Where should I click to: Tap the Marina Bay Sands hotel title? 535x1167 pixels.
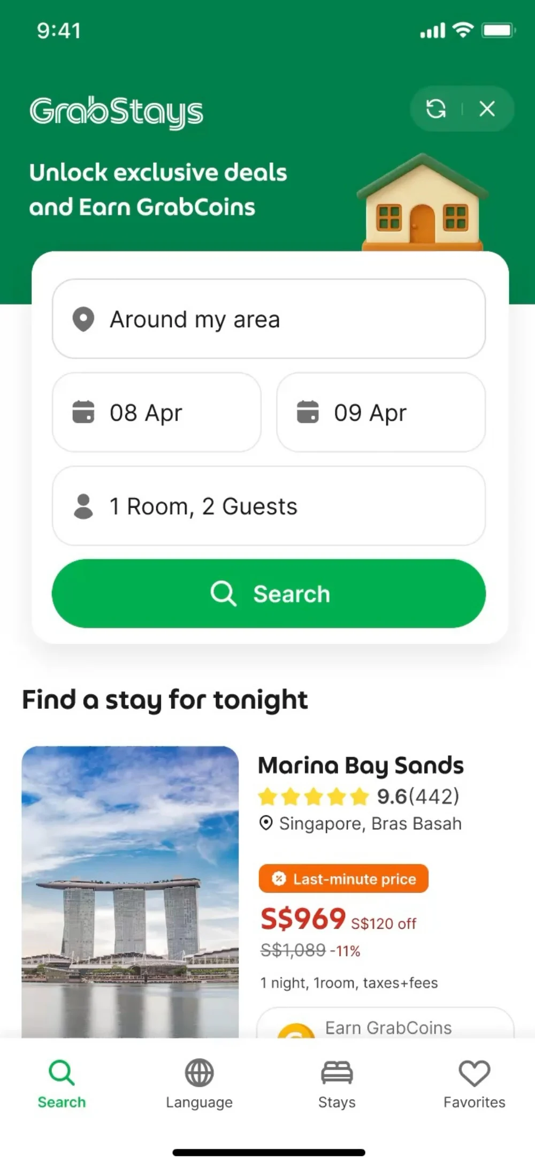point(361,766)
